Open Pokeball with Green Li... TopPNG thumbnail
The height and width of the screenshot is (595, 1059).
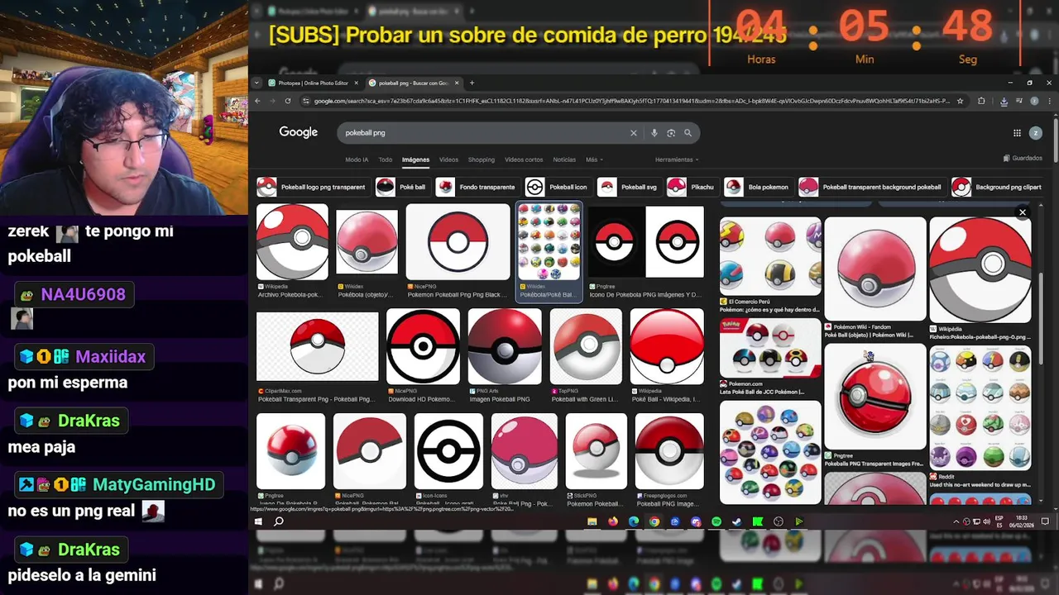(586, 347)
